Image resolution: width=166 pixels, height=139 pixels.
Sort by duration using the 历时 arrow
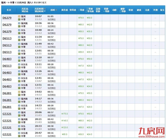(x=56, y=10)
